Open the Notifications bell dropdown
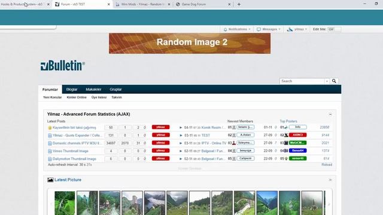 point(237,29)
